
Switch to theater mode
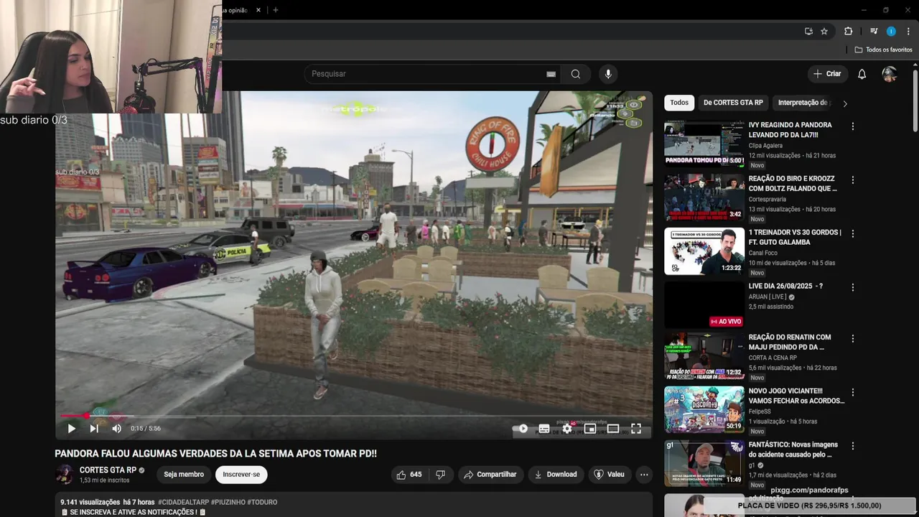point(613,429)
